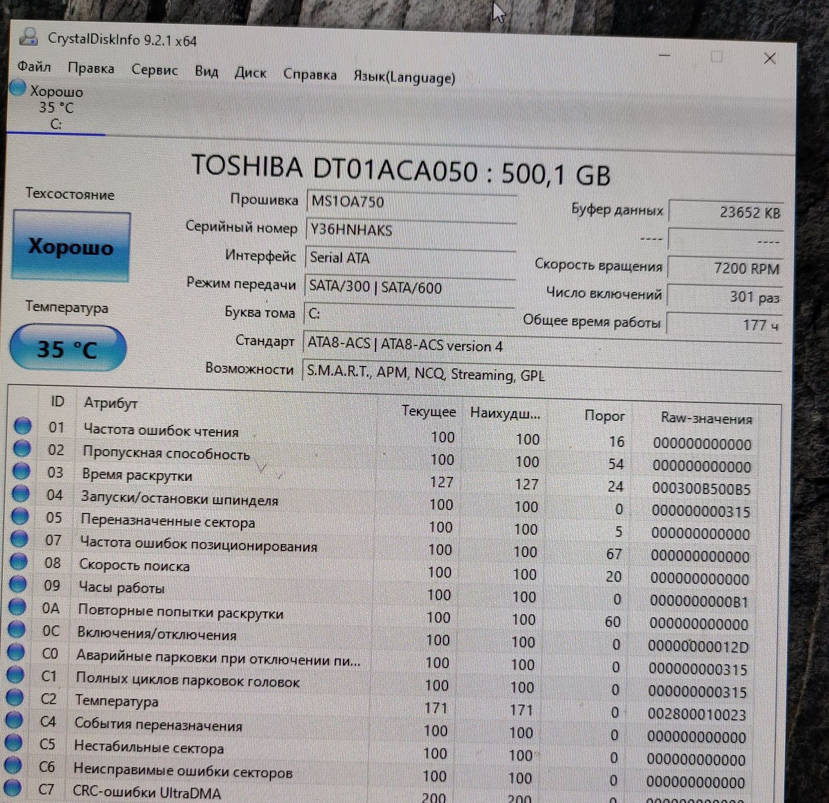Image resolution: width=829 pixels, height=803 pixels.
Task: Open the Диск menu
Action: (250, 73)
